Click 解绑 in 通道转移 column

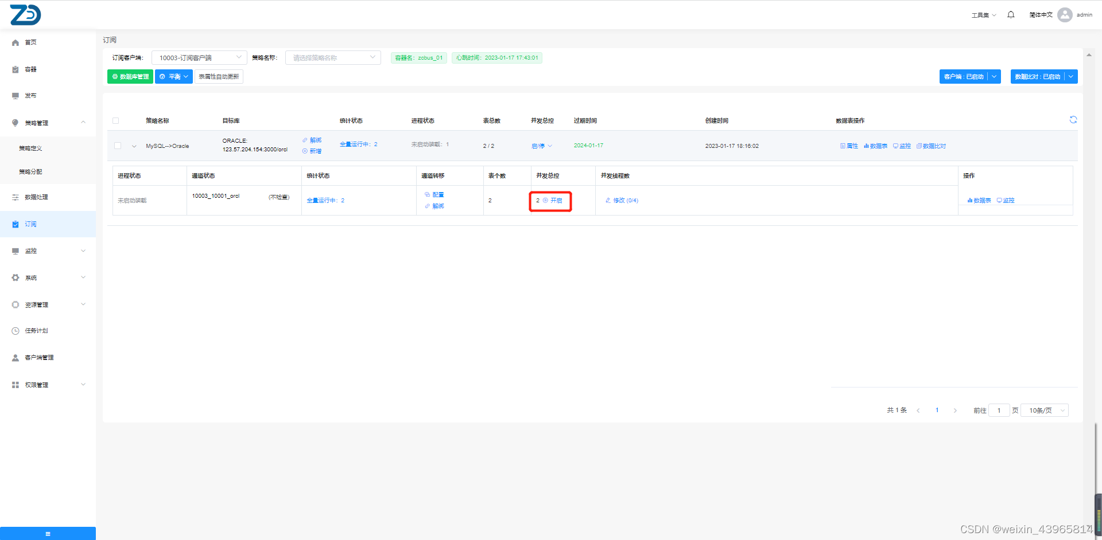[x=434, y=206]
